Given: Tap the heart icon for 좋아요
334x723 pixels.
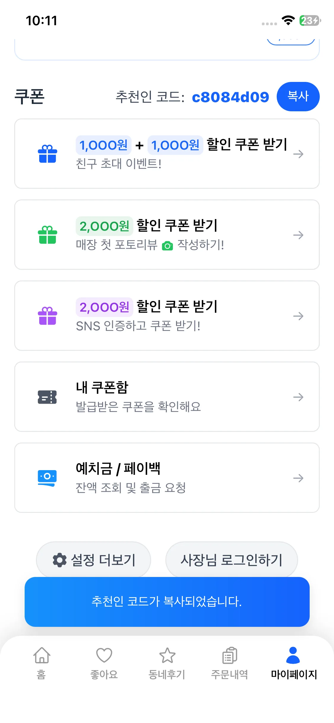Looking at the screenshot, I should pos(104,655).
